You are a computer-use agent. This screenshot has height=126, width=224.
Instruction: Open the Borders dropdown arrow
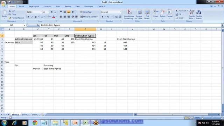click(44, 17)
